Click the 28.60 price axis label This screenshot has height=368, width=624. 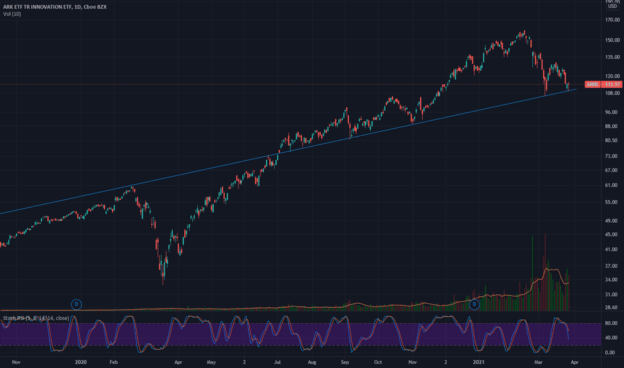point(611,308)
